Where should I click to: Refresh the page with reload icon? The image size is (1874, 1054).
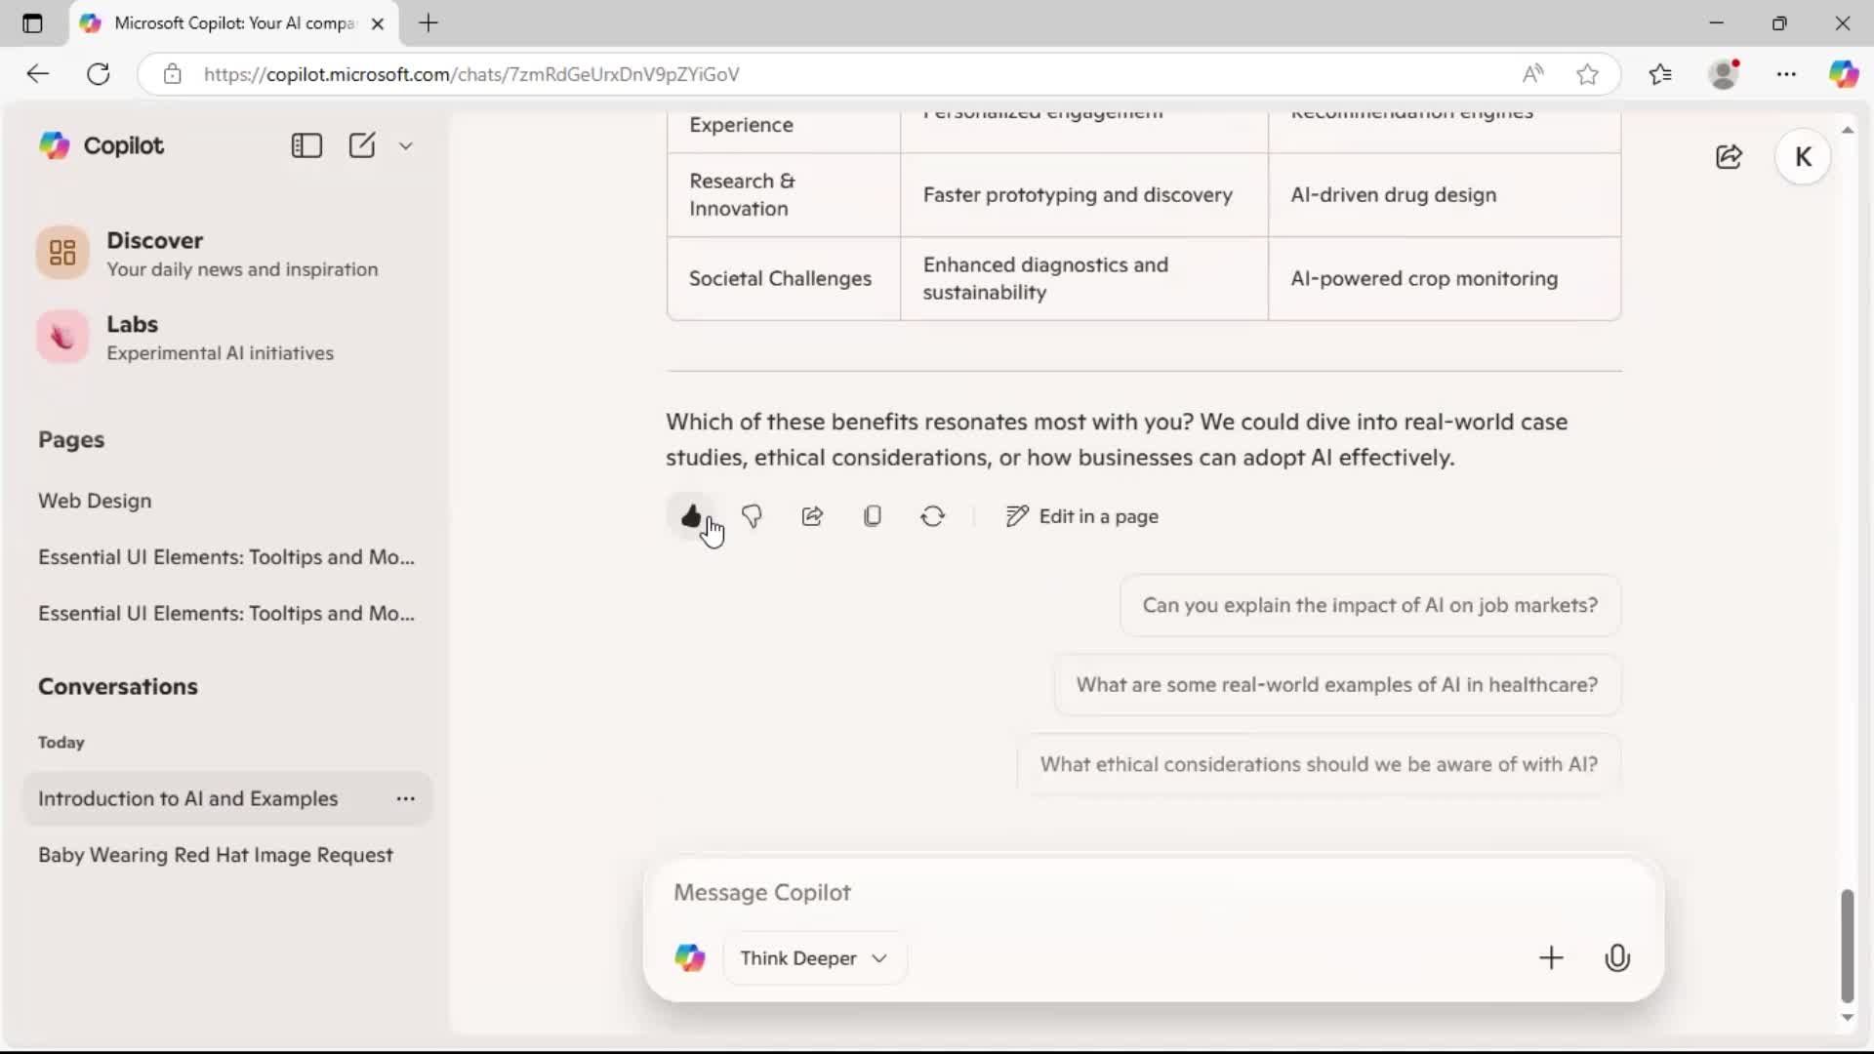(x=99, y=74)
